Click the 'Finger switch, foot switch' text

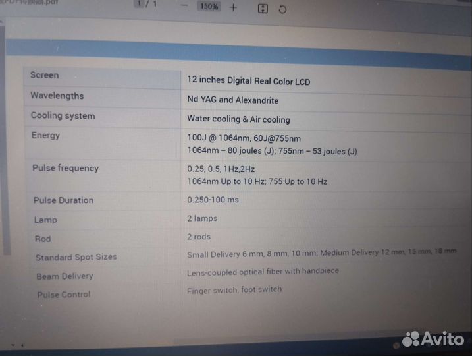(234, 289)
